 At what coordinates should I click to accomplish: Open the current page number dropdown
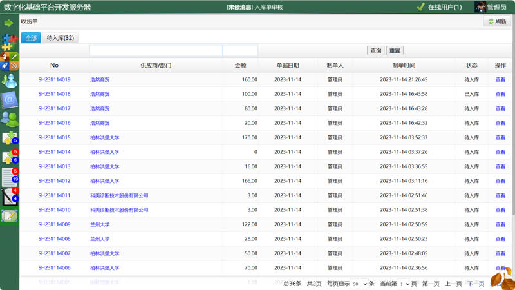click(404, 284)
